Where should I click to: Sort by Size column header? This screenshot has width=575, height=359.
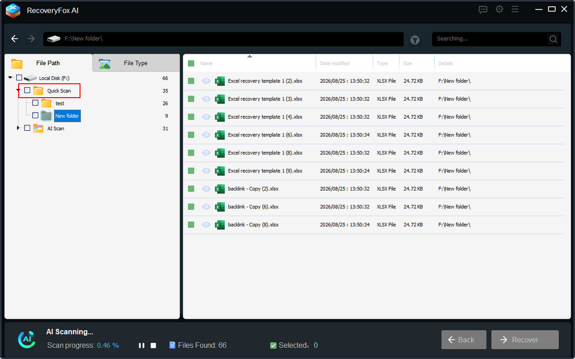(408, 63)
